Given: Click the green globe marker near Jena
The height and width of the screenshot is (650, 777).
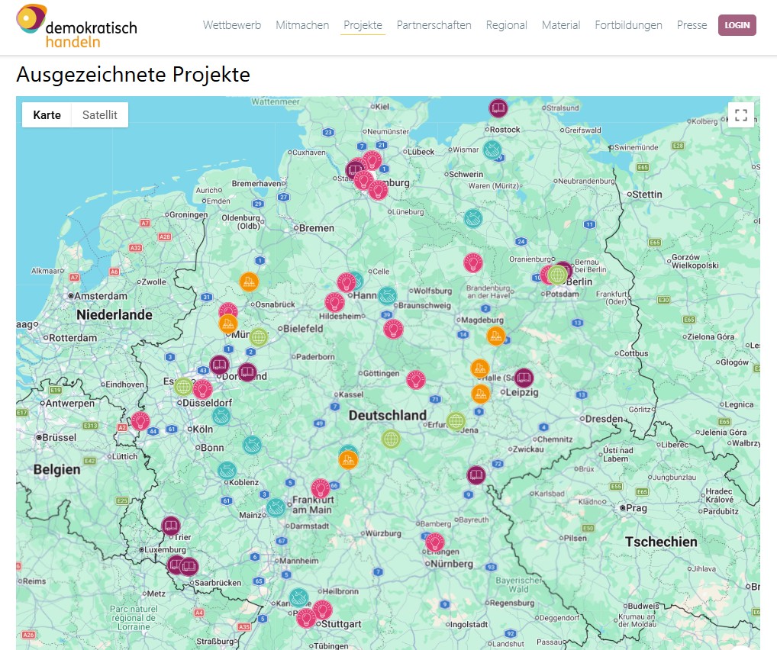Looking at the screenshot, I should click(456, 421).
